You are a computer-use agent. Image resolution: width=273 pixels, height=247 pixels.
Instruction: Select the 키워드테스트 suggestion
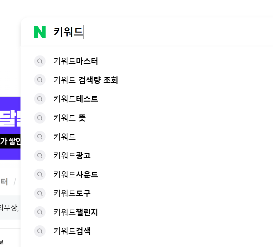(75, 99)
